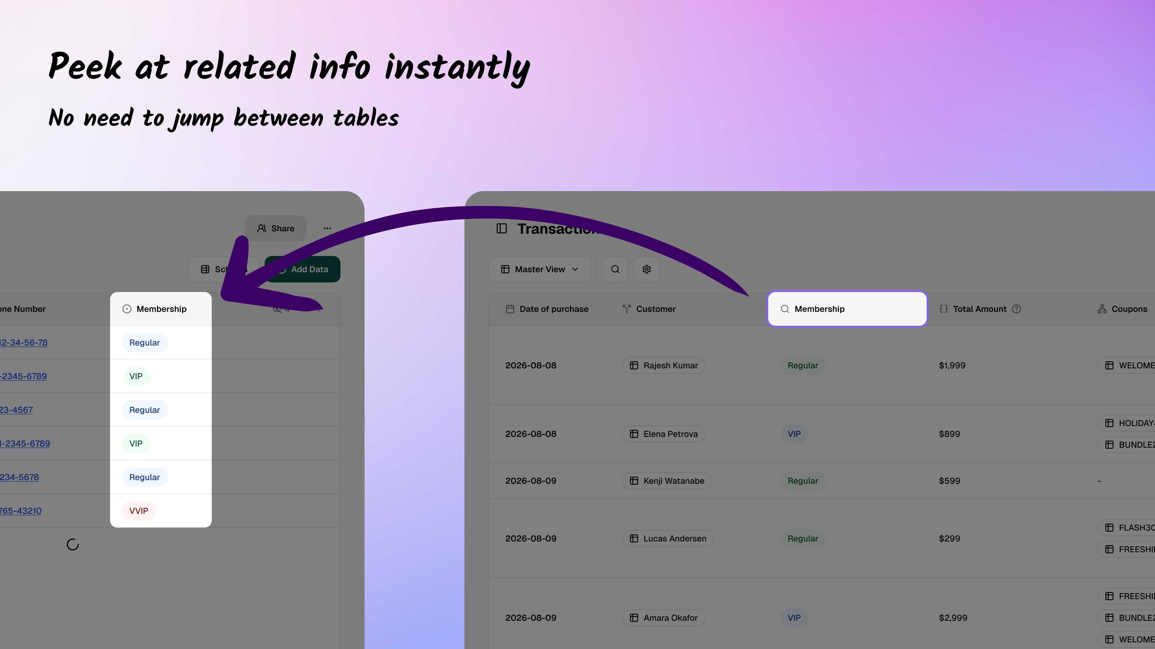Click the Coupons relation icon in header
Viewport: 1155px width, 649px height.
[1102, 309]
